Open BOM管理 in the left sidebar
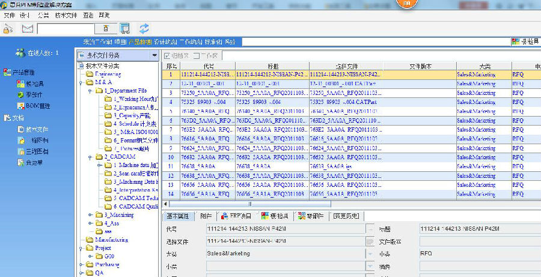Image resolution: width=541 pixels, height=277 pixels. [x=37, y=105]
